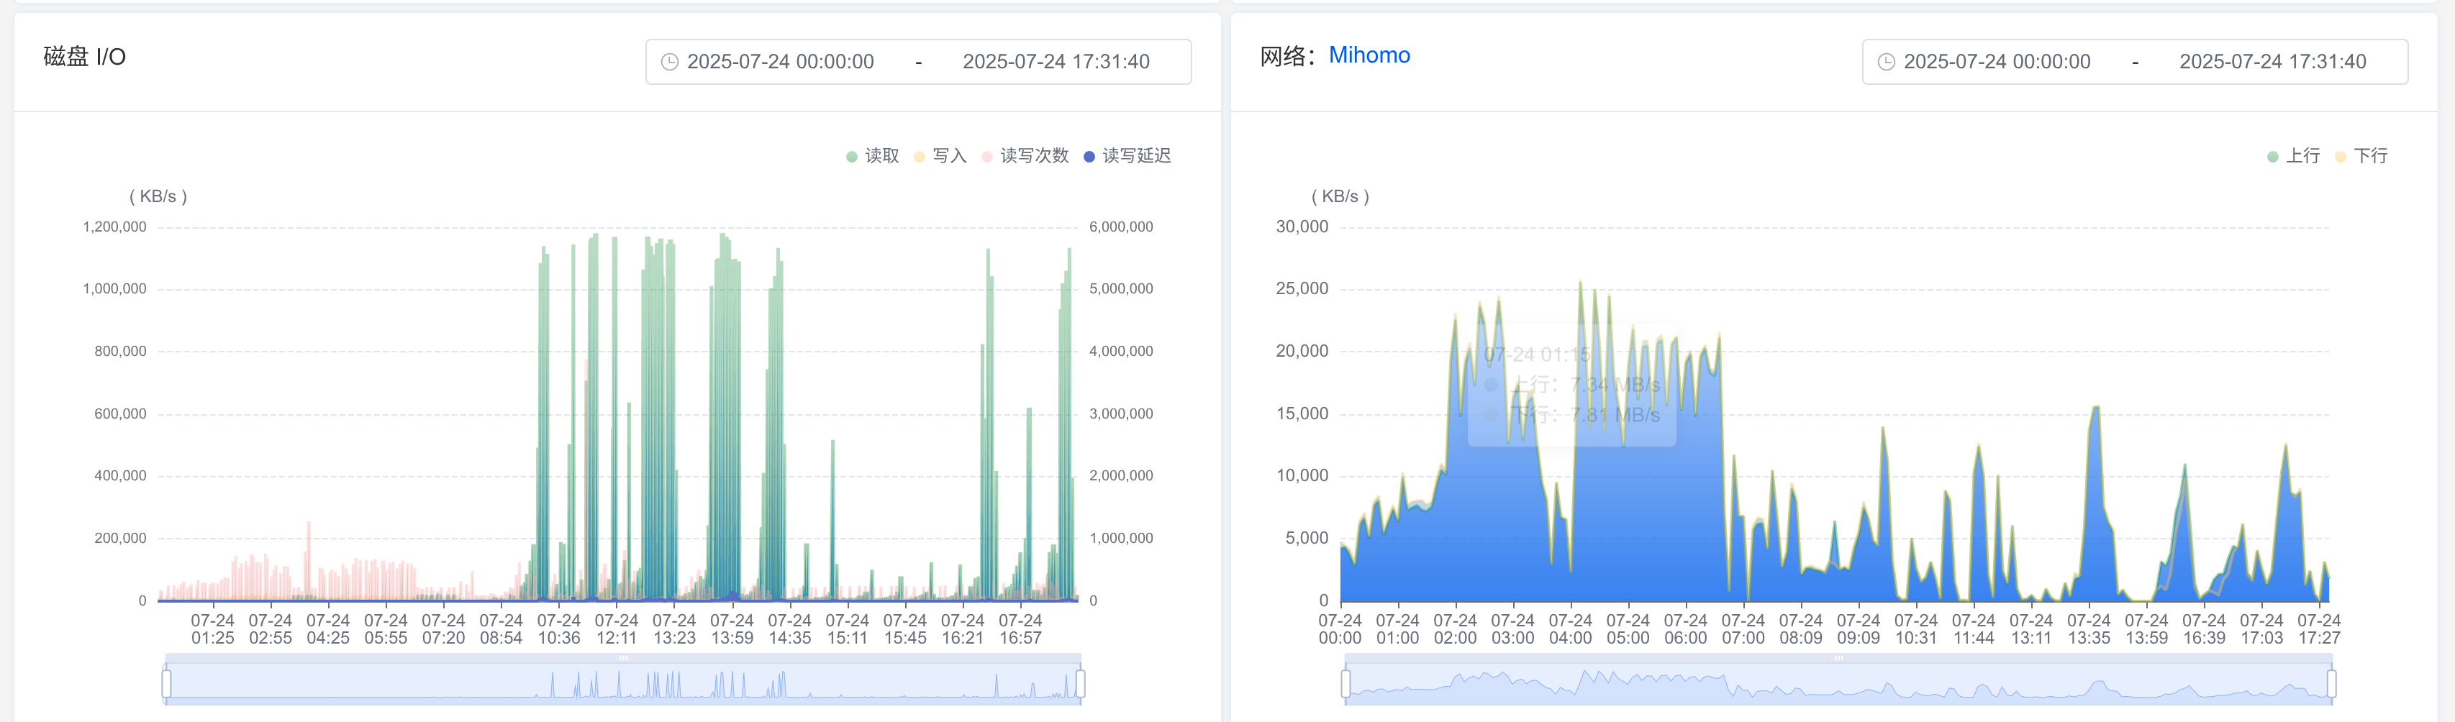Click the 1,200,000 value on disk chart axis
The width and height of the screenshot is (2455, 722).
point(114,228)
